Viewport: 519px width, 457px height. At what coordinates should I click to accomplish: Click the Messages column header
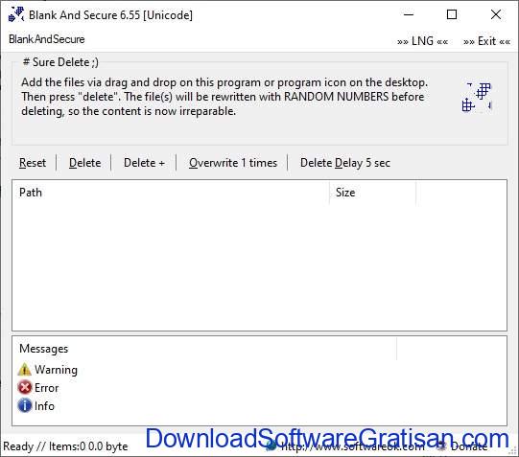204,349
